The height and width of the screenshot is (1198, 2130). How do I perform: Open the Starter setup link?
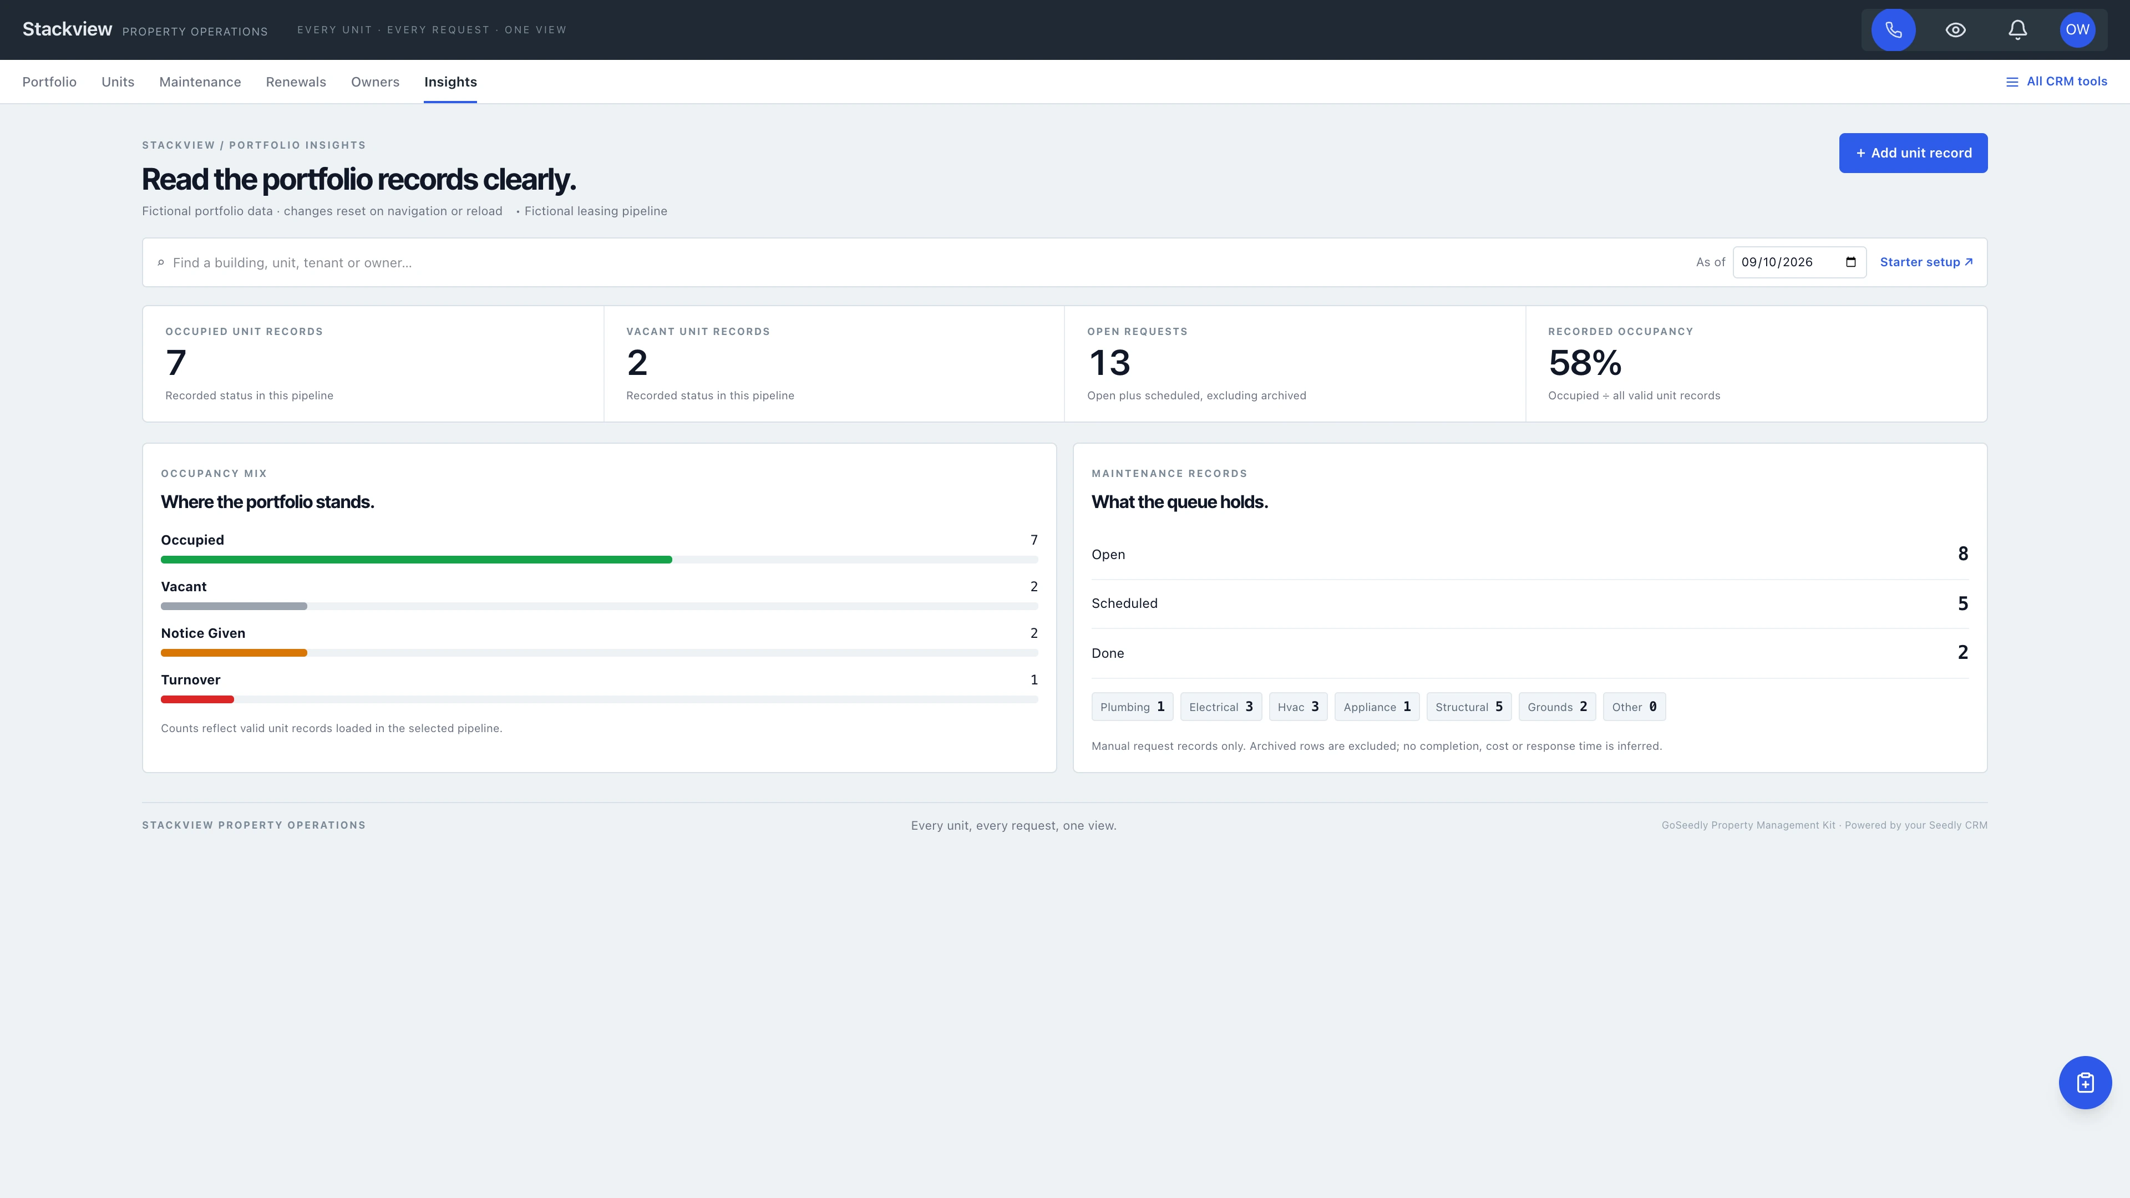pos(1926,262)
